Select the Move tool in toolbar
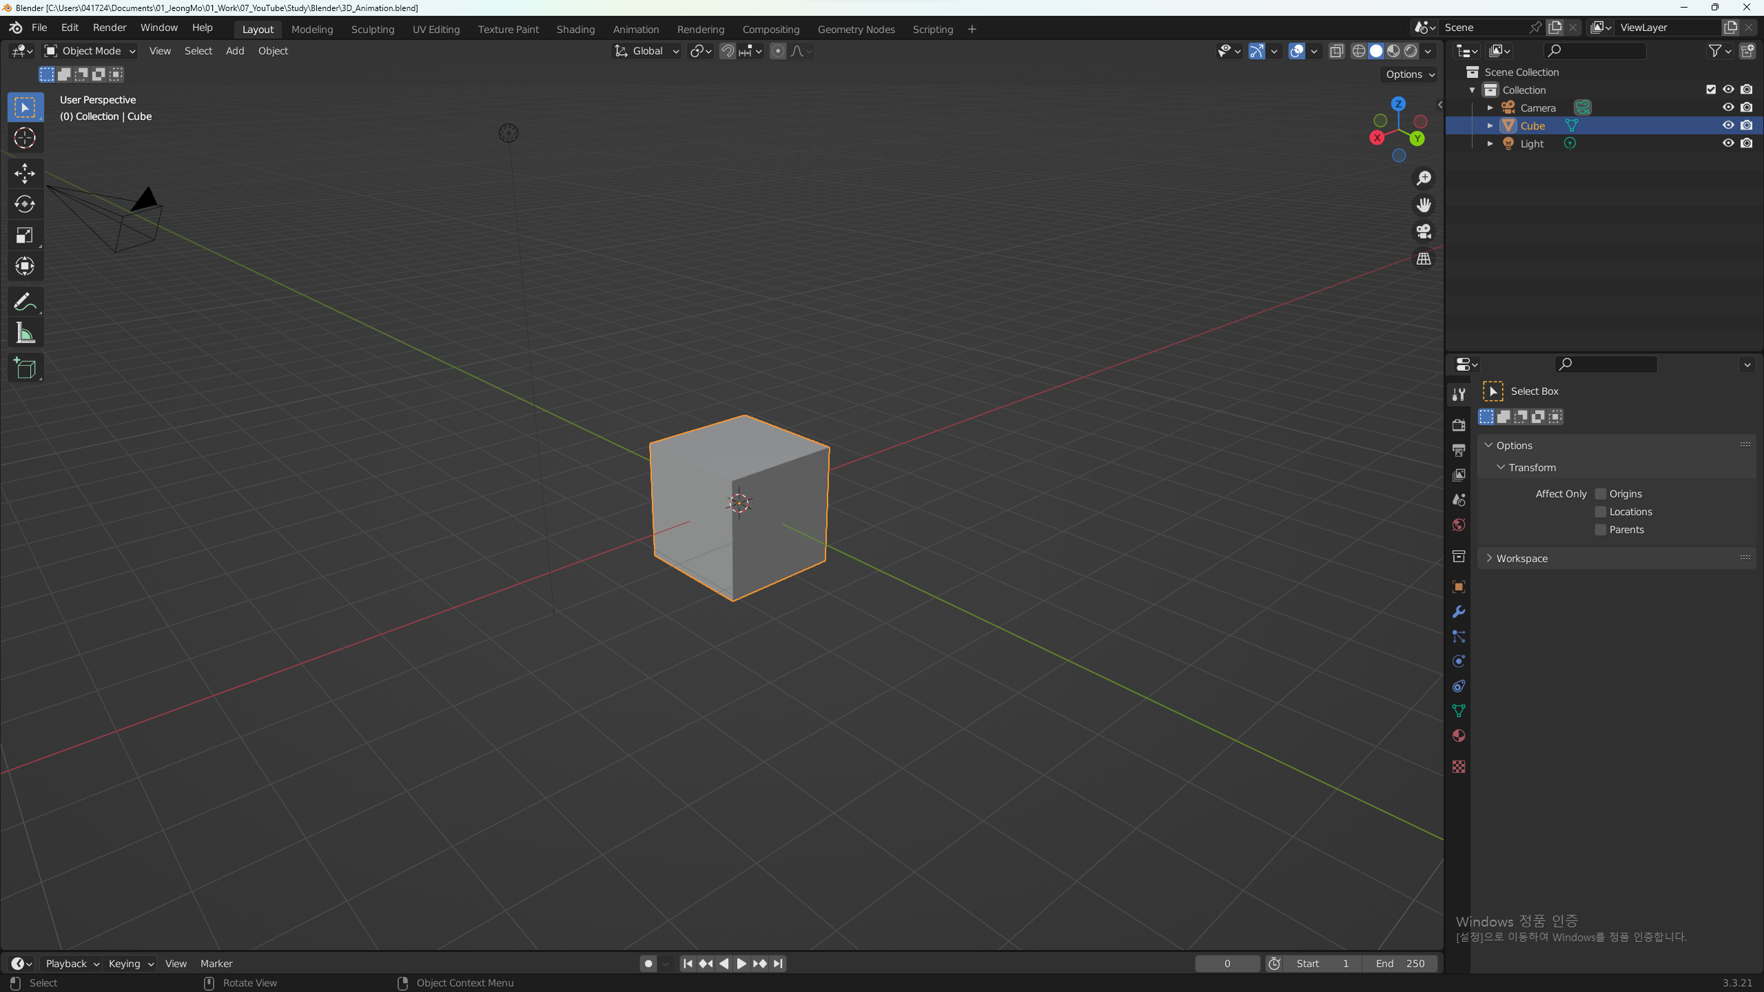 click(x=25, y=173)
